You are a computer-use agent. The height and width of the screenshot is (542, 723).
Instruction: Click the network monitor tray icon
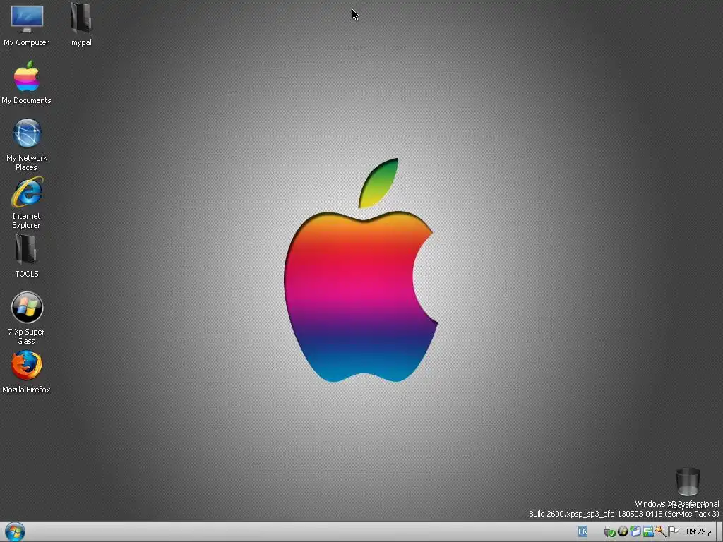coord(648,532)
